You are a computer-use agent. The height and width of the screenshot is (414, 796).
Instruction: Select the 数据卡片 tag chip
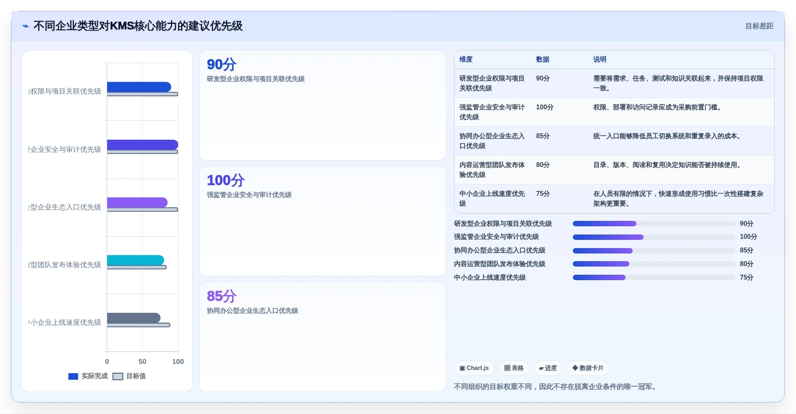[x=588, y=368]
